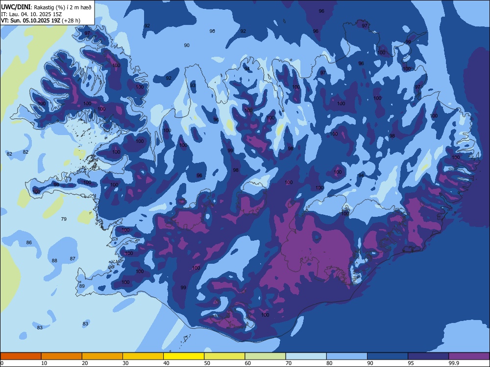Click the legend scale label 10
490x367 pixels.
pos(44,363)
